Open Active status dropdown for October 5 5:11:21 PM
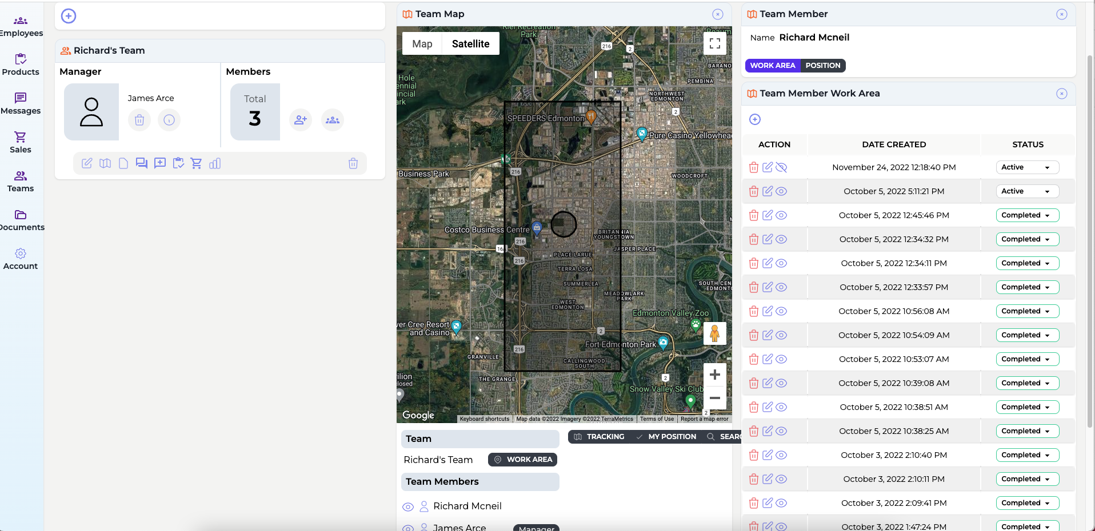 1028,191
